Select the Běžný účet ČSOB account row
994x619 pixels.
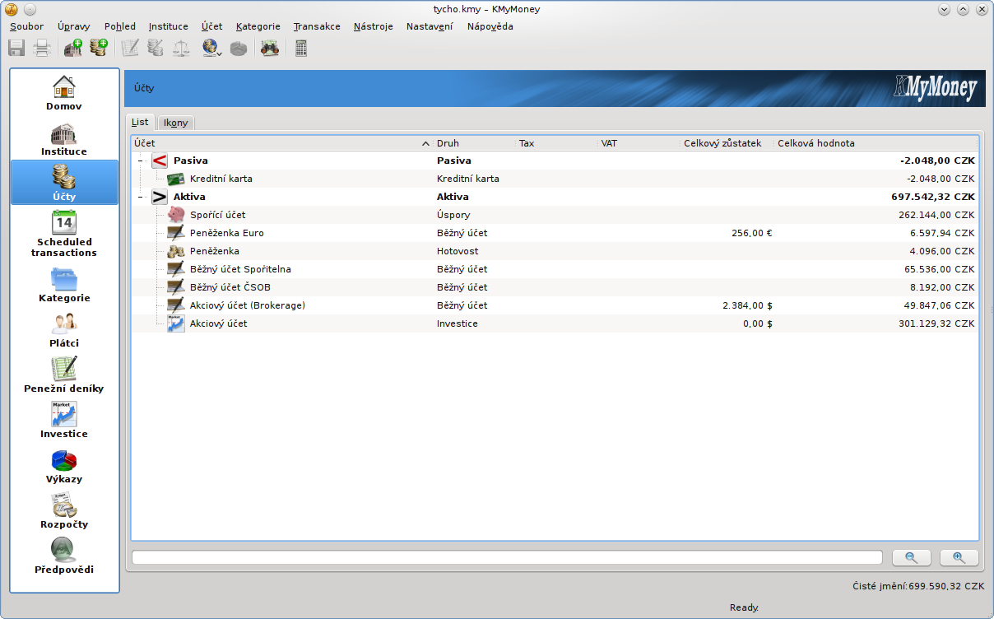(x=555, y=287)
